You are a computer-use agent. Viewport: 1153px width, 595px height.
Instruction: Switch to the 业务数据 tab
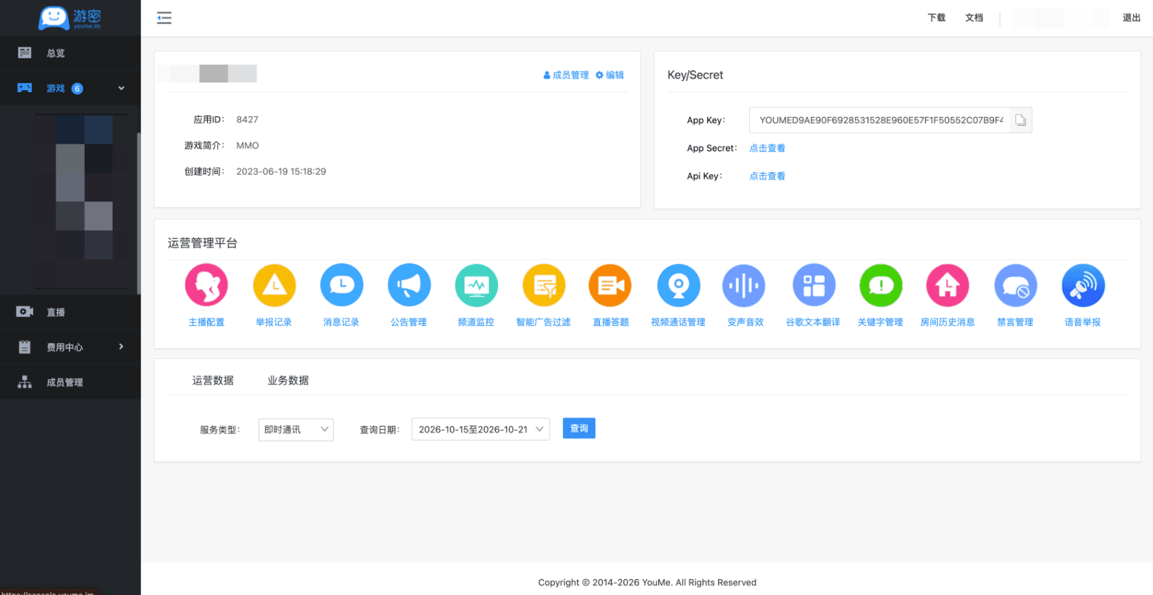[288, 380]
